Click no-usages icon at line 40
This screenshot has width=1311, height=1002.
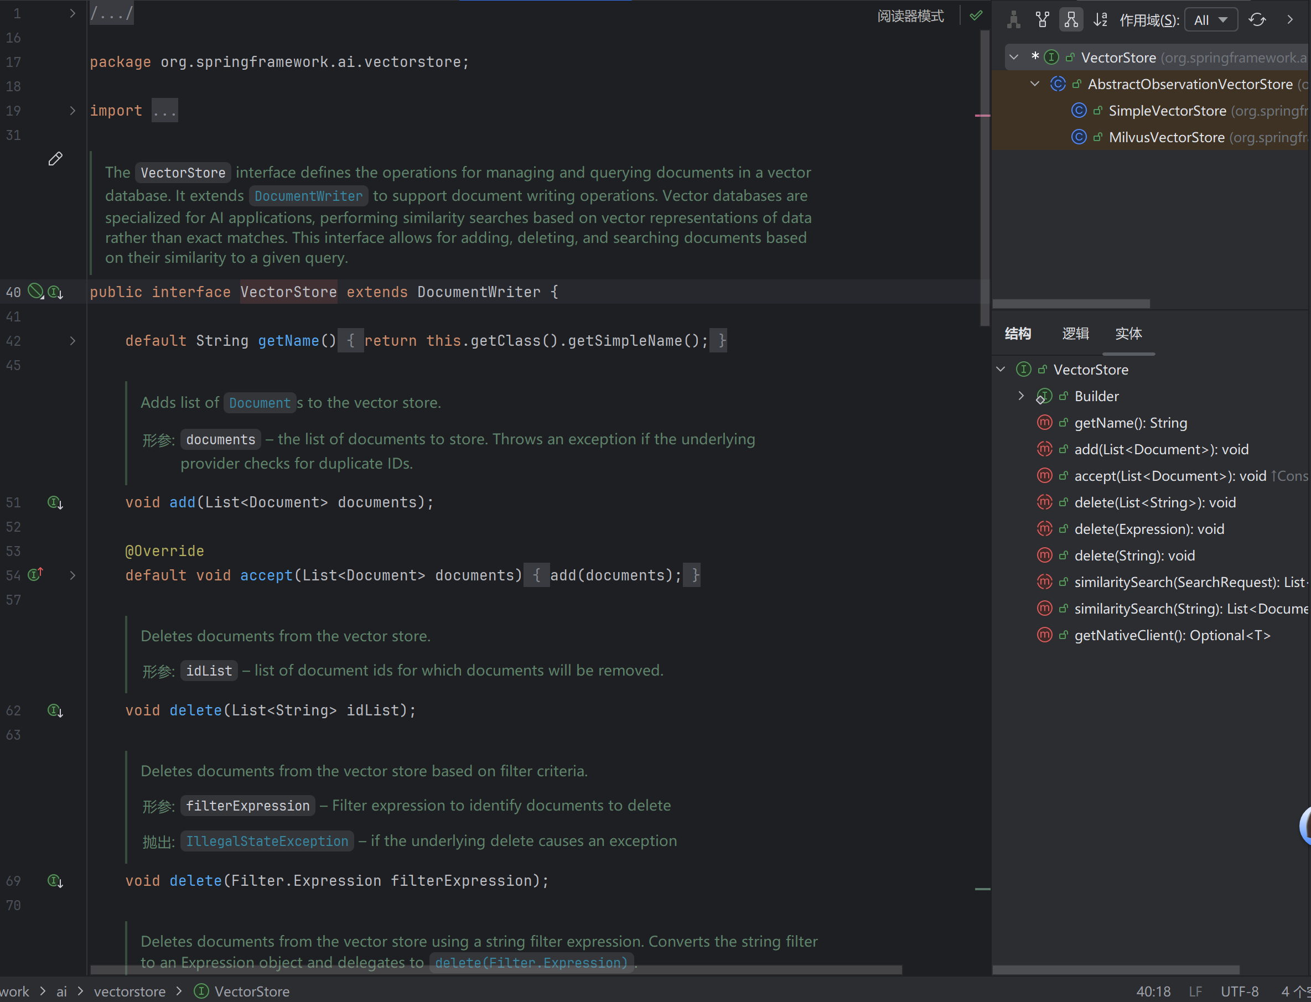point(36,291)
